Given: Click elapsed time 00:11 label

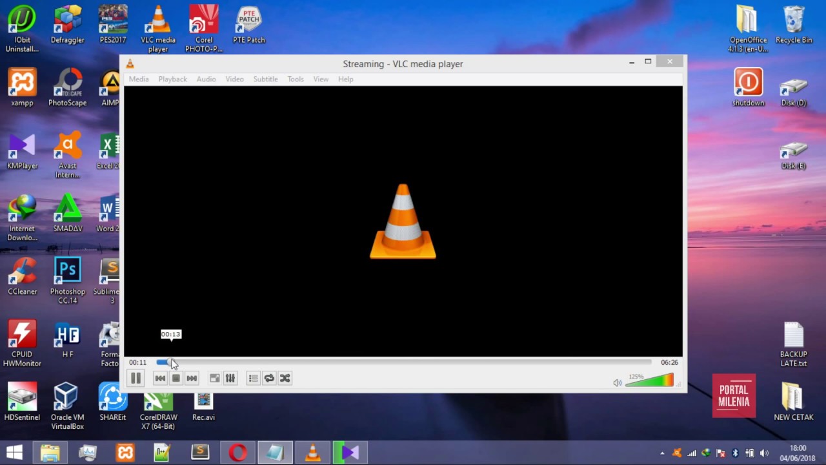Looking at the screenshot, I should point(137,362).
